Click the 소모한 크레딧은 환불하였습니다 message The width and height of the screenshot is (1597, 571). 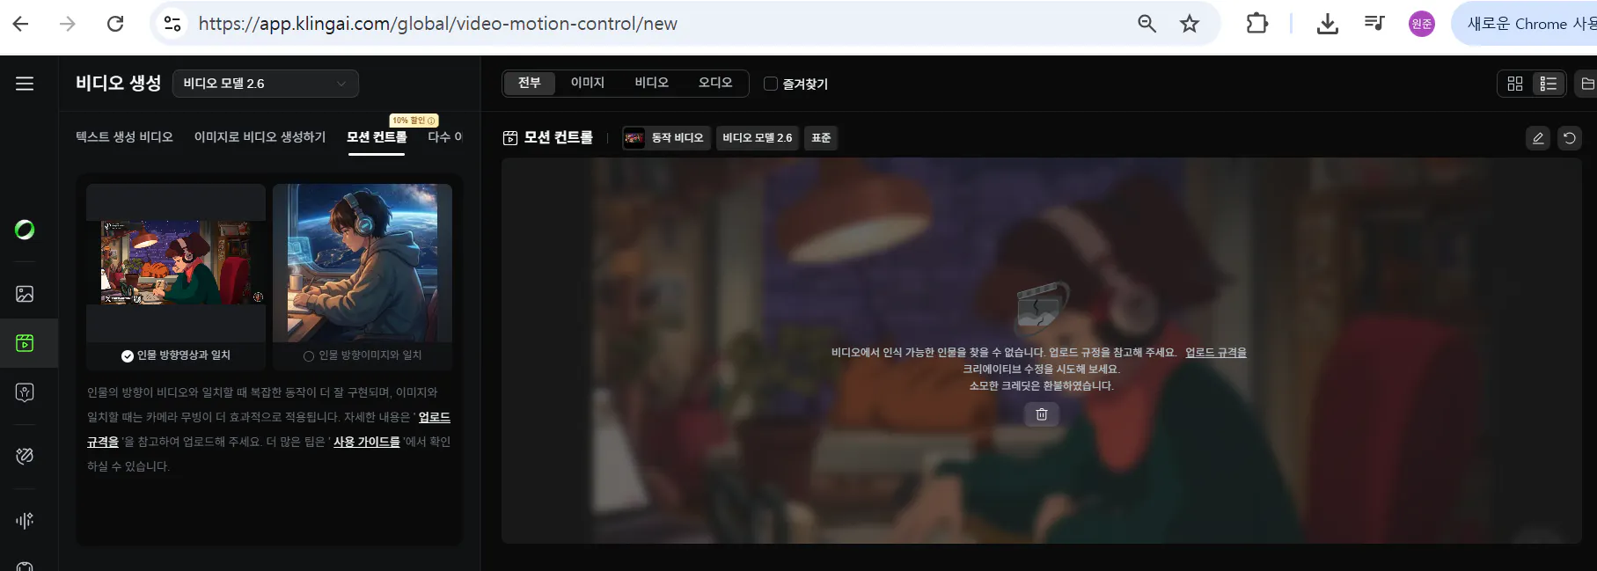tap(1042, 385)
